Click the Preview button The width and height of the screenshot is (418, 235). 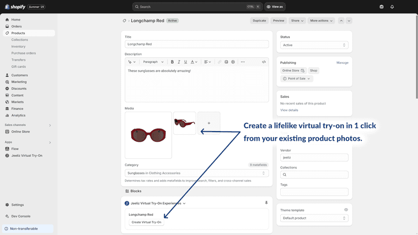tap(279, 21)
